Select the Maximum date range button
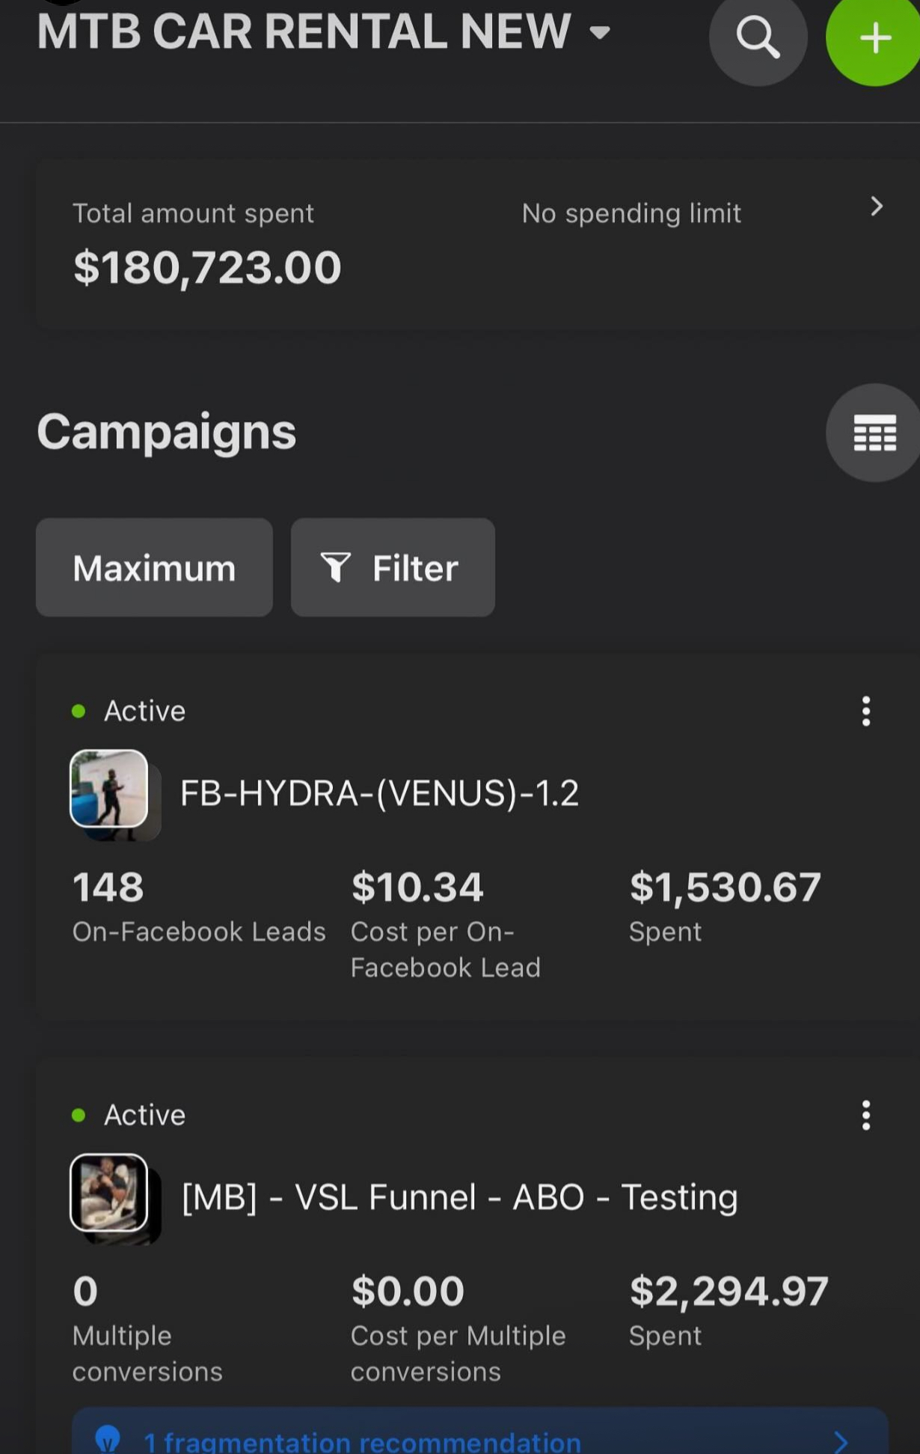This screenshot has height=1454, width=920. (154, 567)
